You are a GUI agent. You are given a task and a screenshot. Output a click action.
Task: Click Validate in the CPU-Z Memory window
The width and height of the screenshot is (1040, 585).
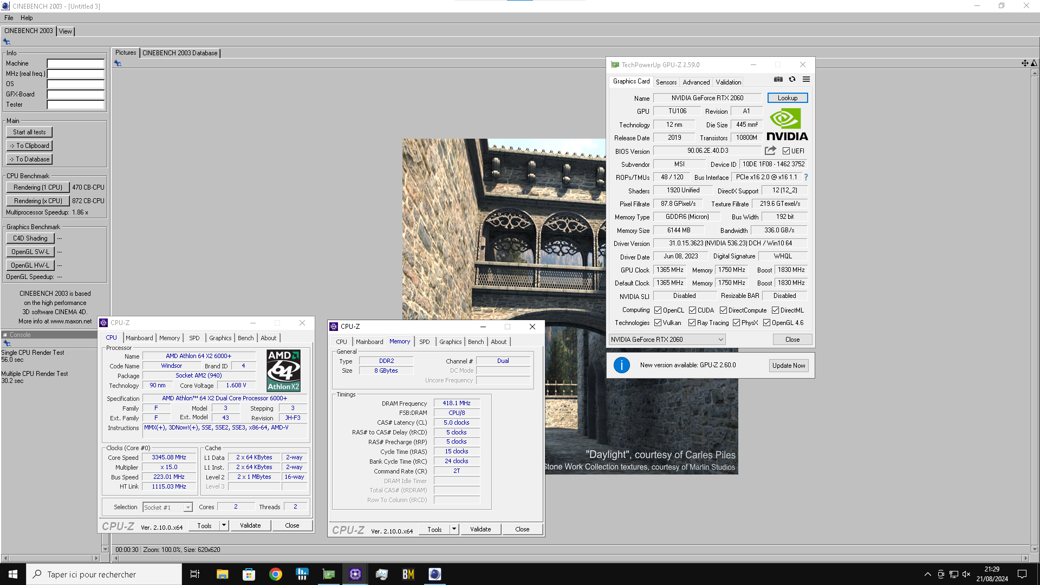tap(480, 529)
